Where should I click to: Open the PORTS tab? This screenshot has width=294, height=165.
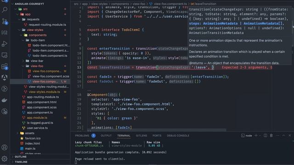pos(157,136)
